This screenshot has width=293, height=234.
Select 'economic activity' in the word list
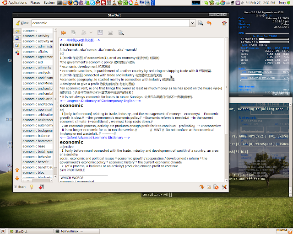(36, 36)
